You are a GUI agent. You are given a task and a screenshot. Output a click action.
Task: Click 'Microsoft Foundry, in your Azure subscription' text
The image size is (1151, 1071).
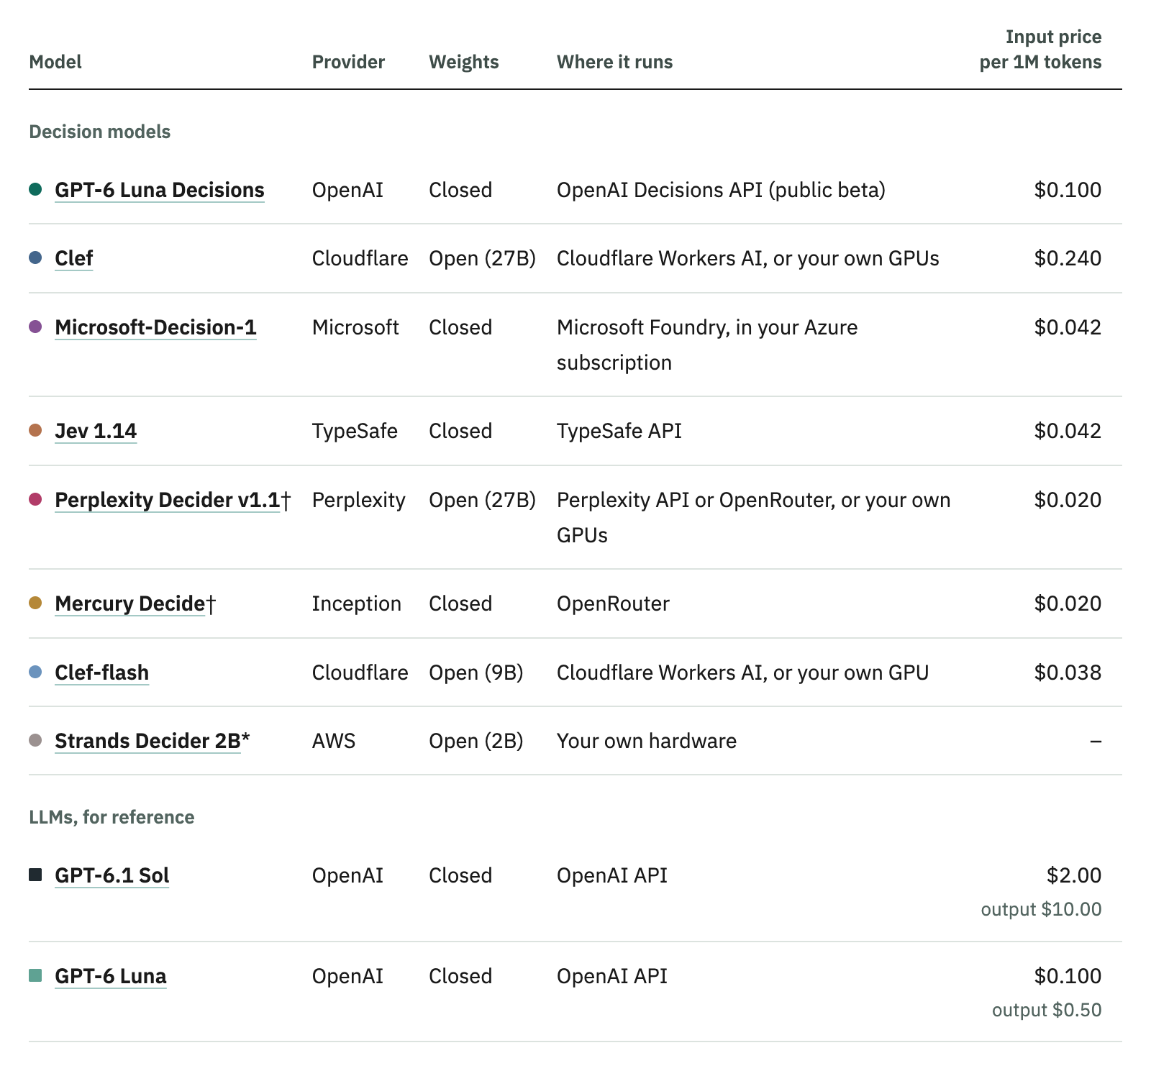coord(707,345)
